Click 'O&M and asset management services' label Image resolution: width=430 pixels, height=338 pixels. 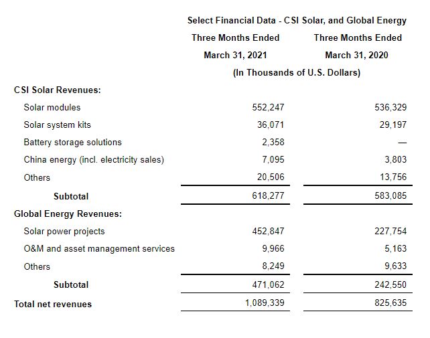pyautogui.click(x=99, y=249)
